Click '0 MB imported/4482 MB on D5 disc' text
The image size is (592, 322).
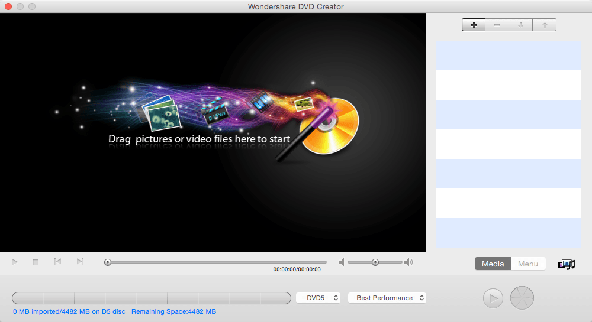[x=69, y=311]
